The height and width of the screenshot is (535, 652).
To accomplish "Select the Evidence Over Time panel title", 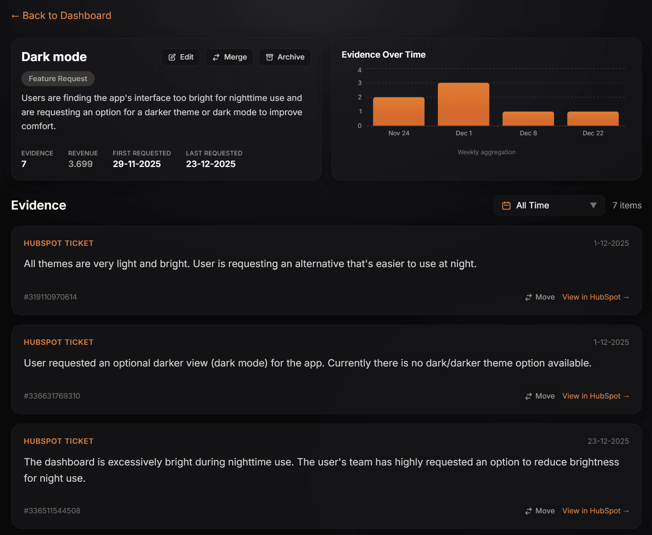I will (384, 55).
